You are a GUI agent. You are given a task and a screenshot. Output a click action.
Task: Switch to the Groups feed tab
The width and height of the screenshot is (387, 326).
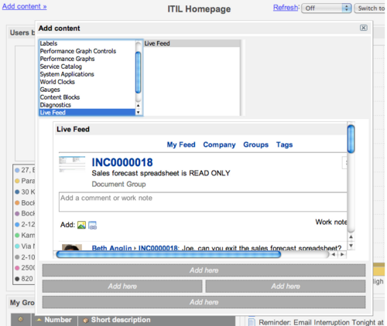[255, 144]
